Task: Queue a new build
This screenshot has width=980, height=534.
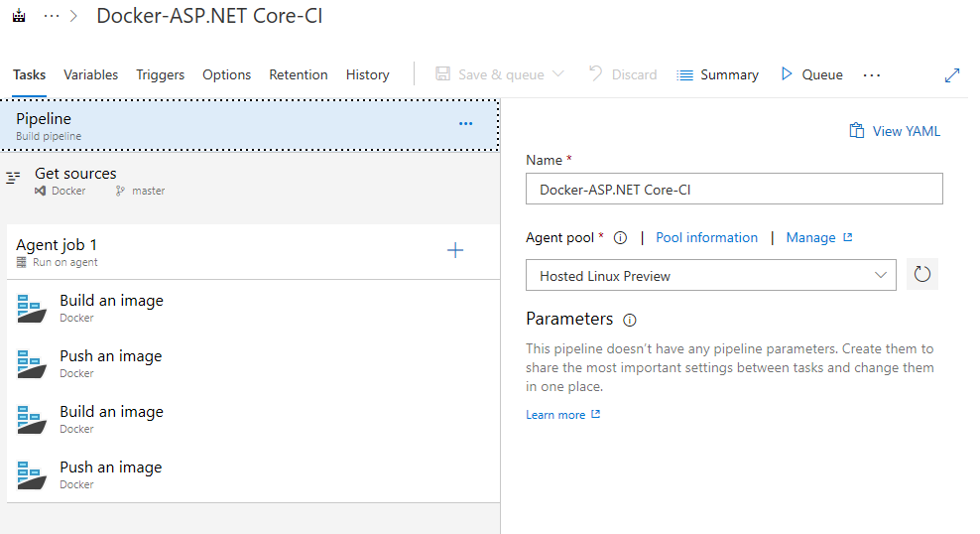Action: [x=811, y=74]
